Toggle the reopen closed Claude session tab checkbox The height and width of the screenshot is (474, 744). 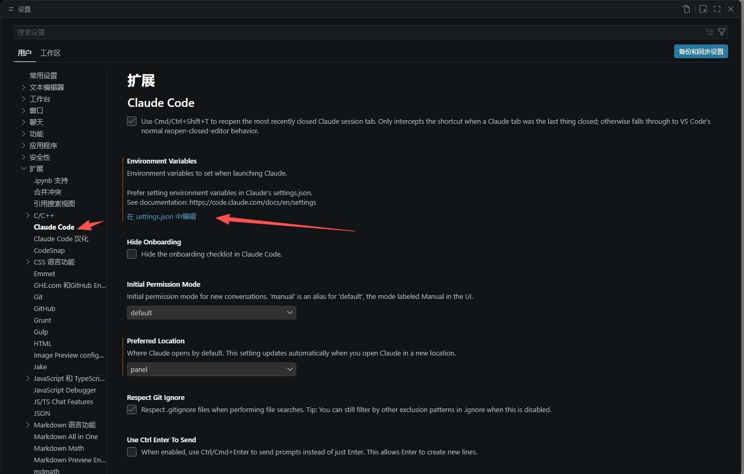(x=132, y=121)
